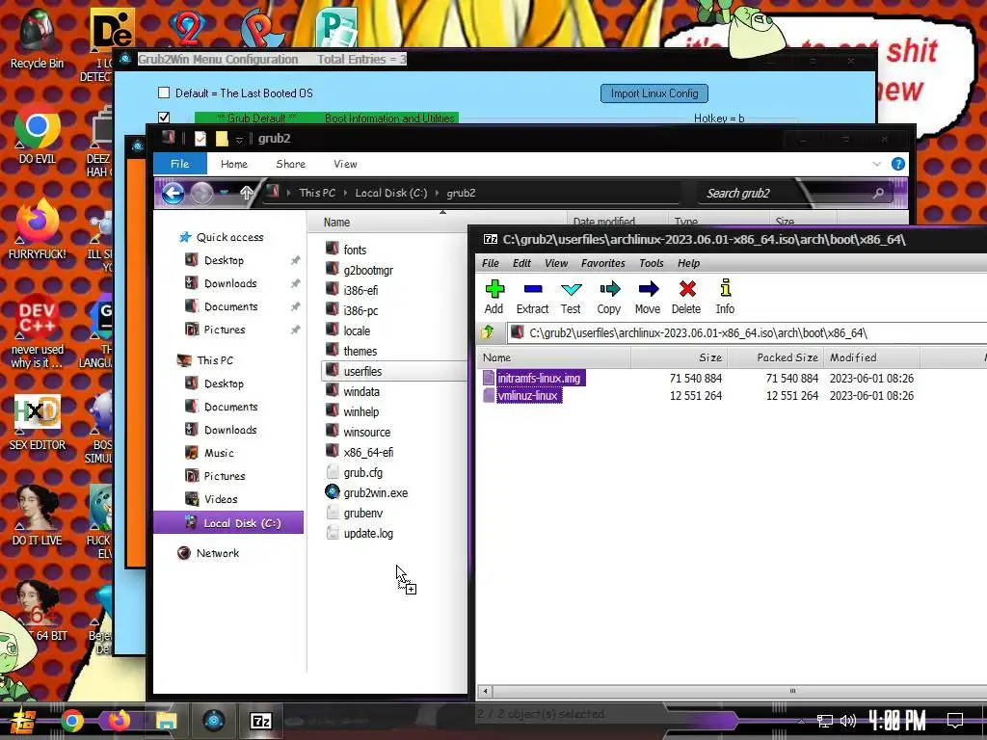The width and height of the screenshot is (987, 740).
Task: Select Quick access in navigation pane
Action: [222, 237]
